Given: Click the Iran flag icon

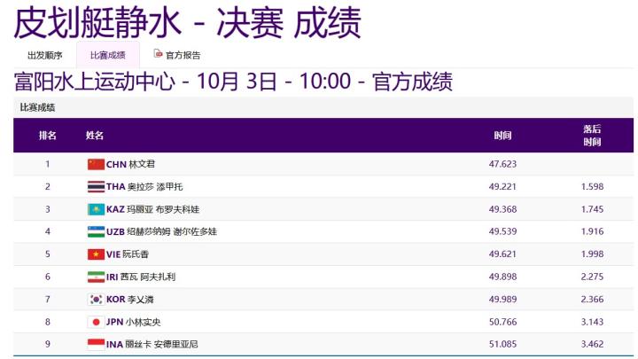Looking at the screenshot, I should 96,277.
